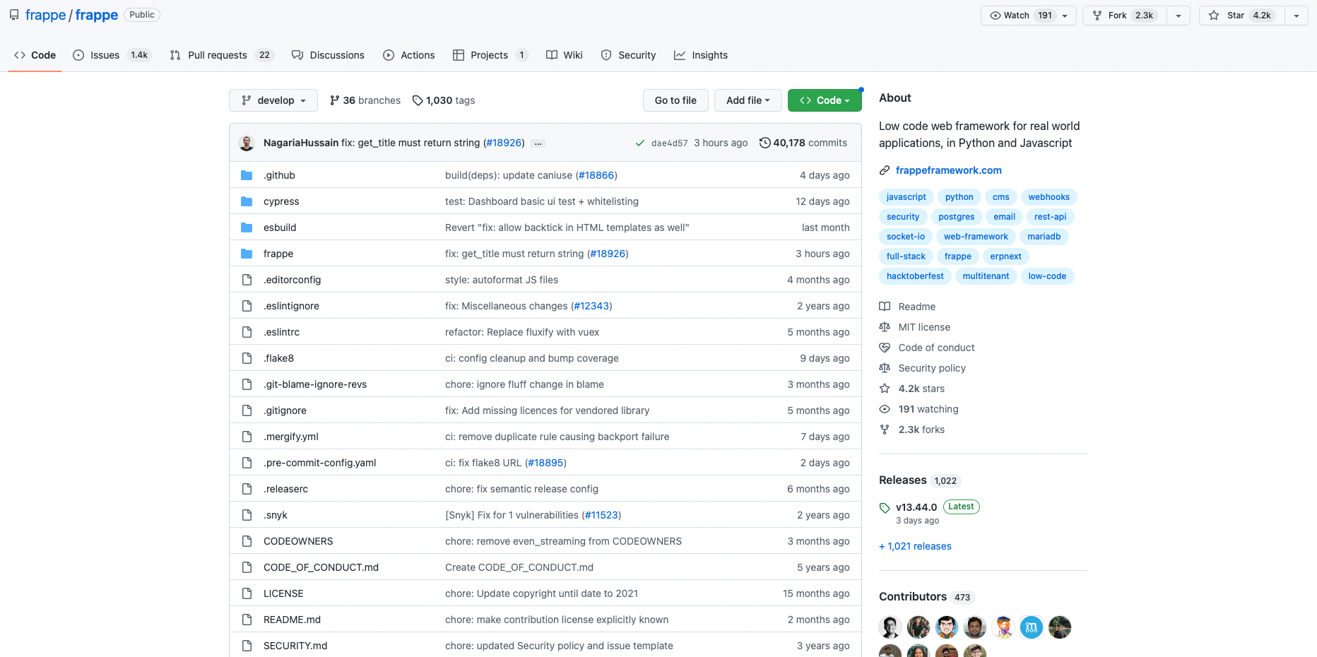The height and width of the screenshot is (657, 1317).
Task: Click the scale icon beside Security policy
Action: pos(885,368)
